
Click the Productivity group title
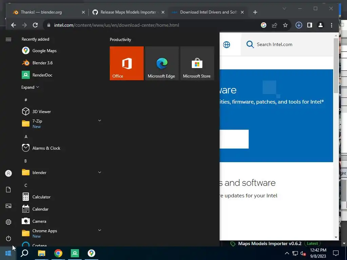coord(120,40)
